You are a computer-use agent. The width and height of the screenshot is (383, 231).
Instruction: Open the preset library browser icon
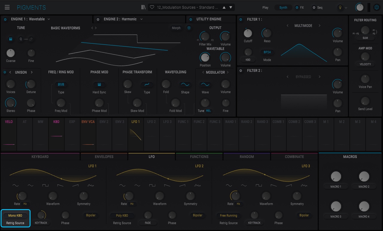(144, 7)
